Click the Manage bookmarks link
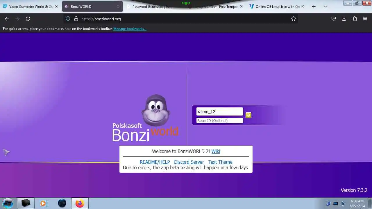372x209 pixels. (130, 29)
